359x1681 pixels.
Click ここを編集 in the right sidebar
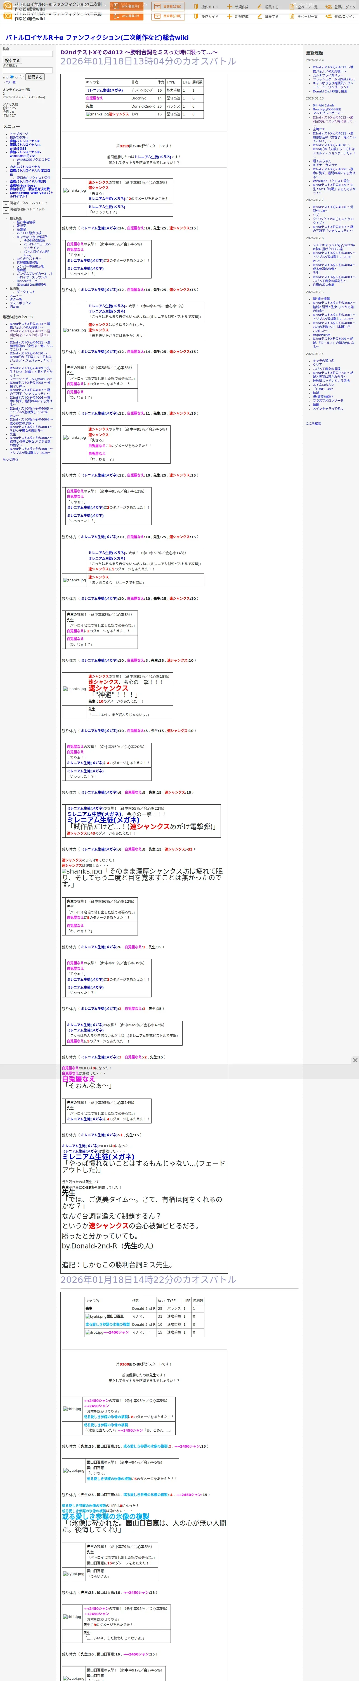313,424
